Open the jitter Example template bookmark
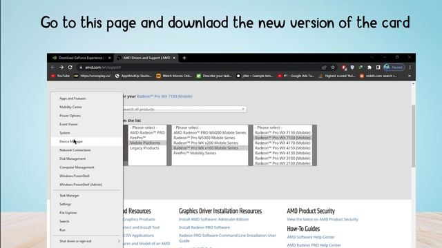The image size is (442, 248). [x=255, y=76]
